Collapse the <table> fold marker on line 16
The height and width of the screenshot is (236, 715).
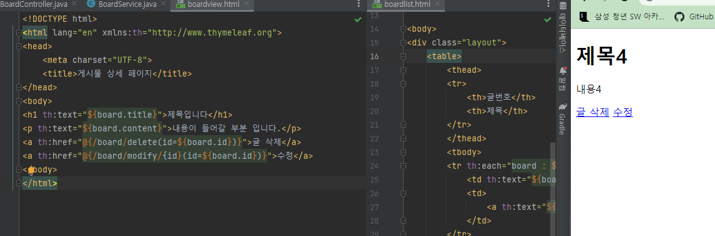point(403,57)
